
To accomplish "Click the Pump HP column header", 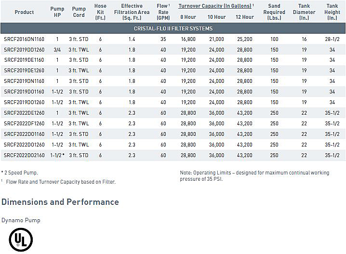I will [x=57, y=12].
